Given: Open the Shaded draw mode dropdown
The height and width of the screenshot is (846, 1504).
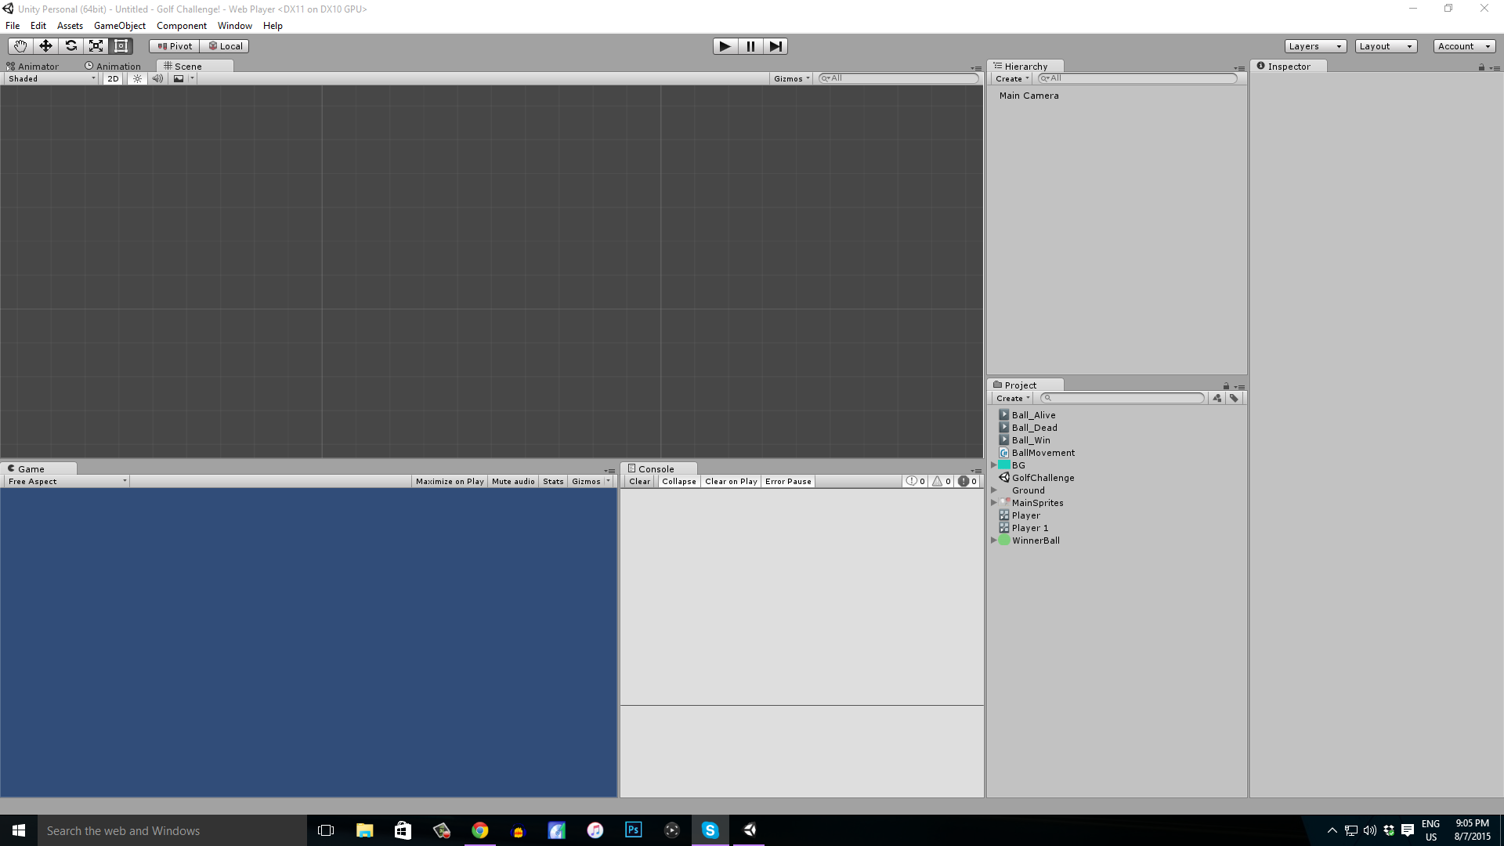Looking at the screenshot, I should [50, 78].
